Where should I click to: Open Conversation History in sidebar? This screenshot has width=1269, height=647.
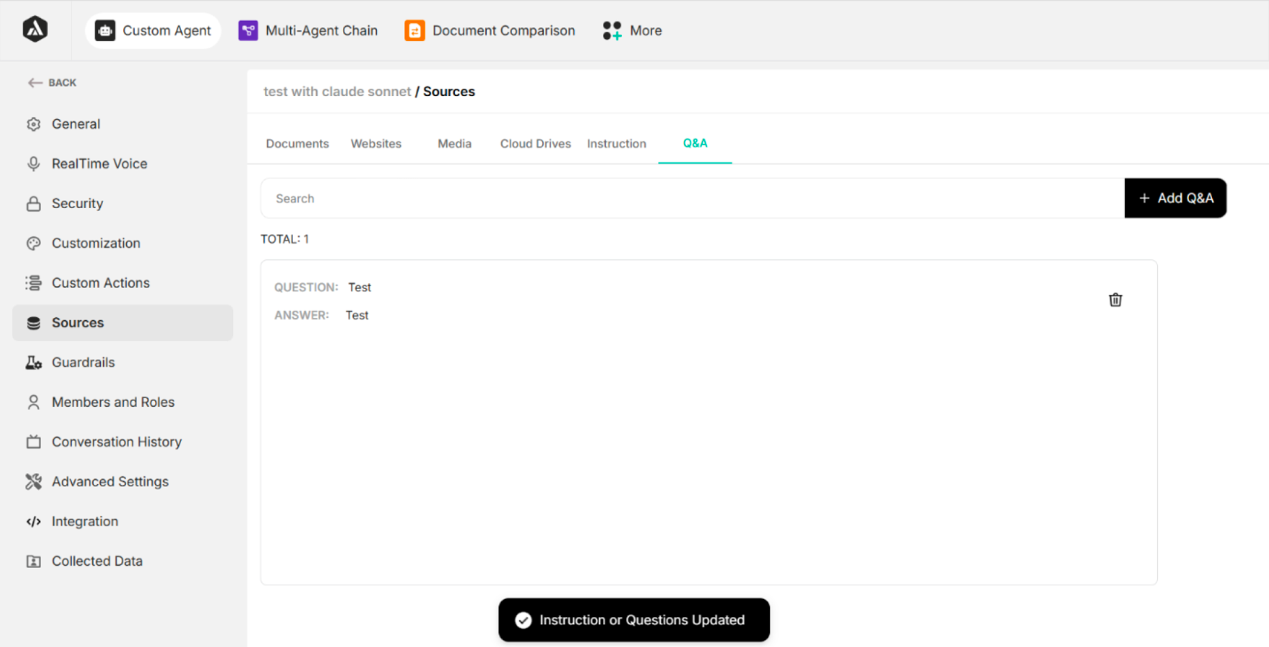116,442
